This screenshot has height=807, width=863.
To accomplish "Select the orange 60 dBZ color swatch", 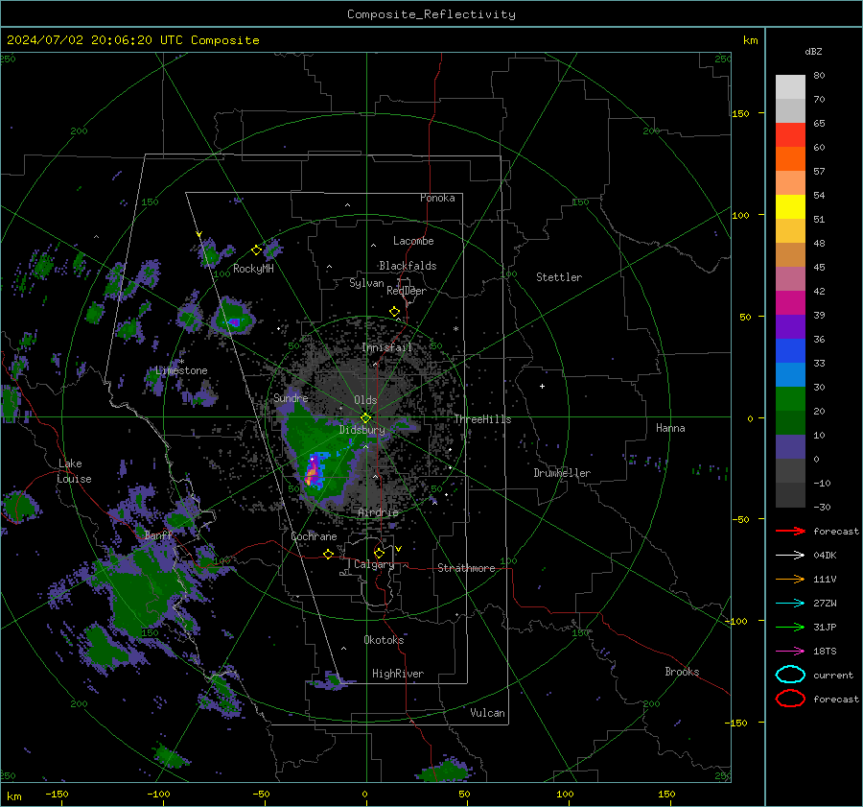I will point(790,159).
